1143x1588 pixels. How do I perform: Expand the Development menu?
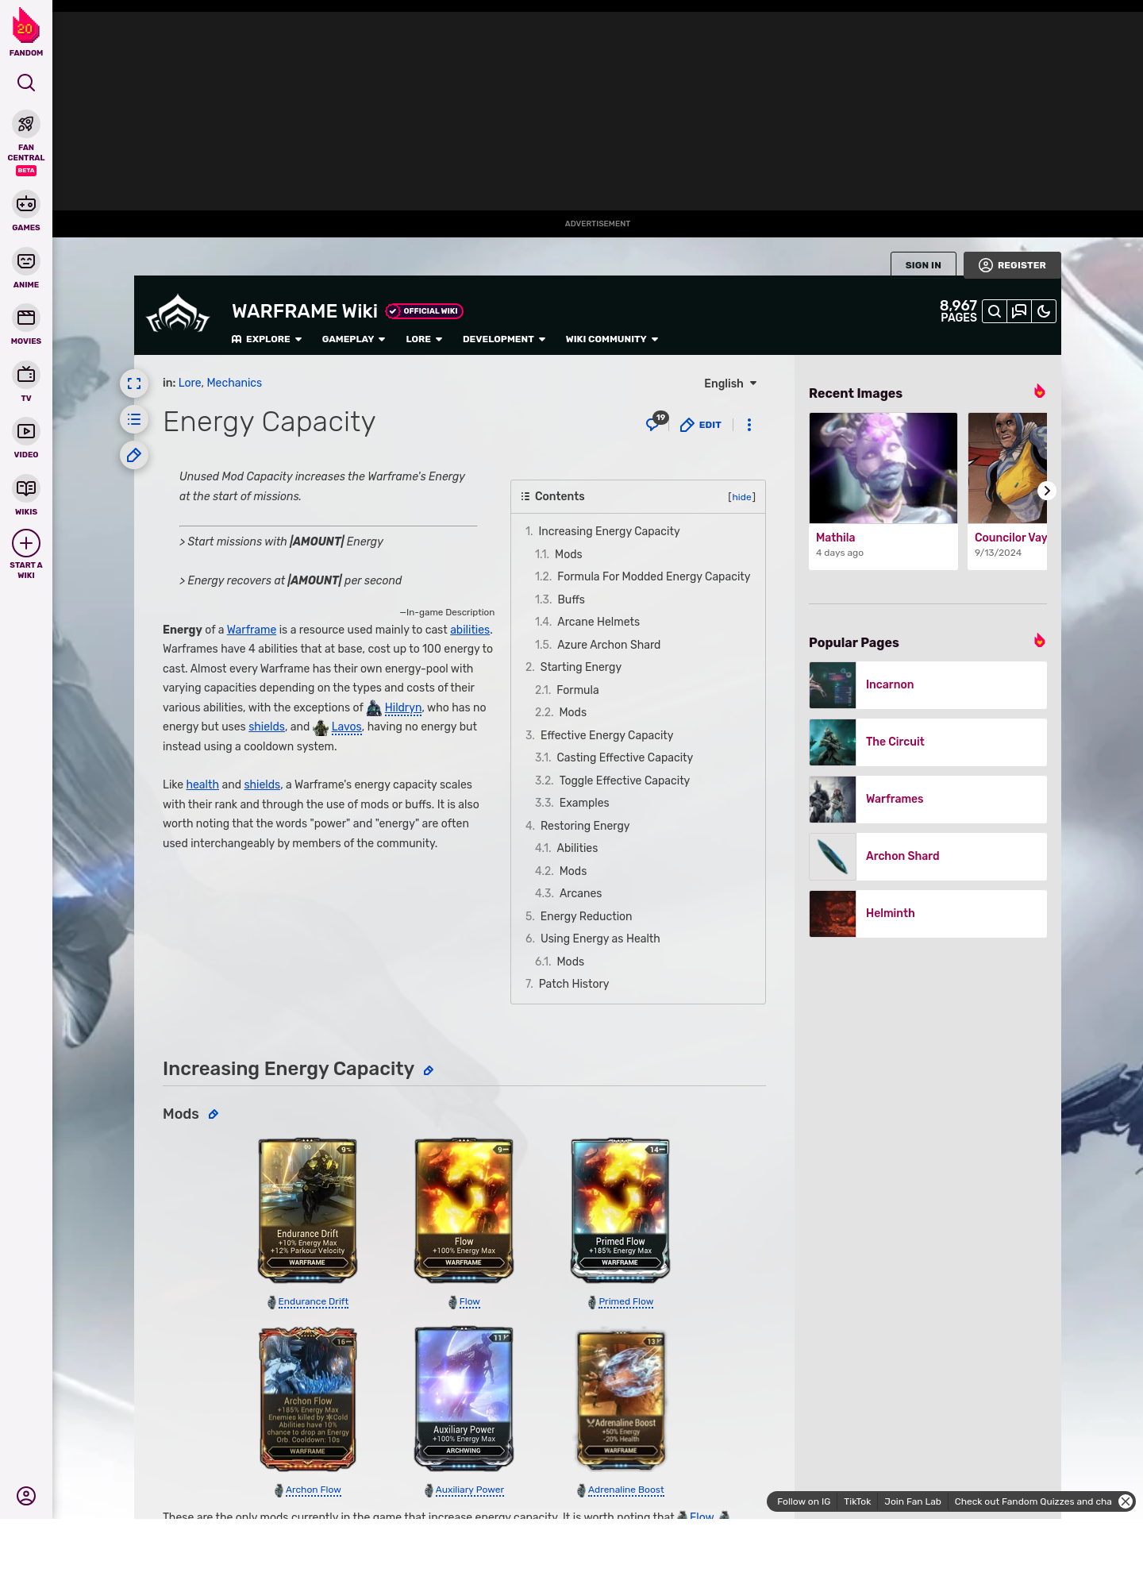coord(504,339)
